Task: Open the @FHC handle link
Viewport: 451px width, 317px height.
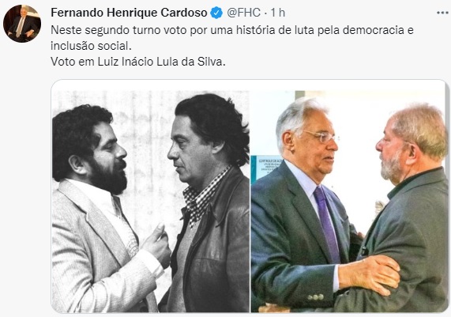Action: (243, 13)
